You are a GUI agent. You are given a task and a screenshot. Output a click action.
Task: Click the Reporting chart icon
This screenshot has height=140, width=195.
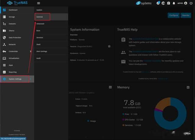click(x=4, y=72)
